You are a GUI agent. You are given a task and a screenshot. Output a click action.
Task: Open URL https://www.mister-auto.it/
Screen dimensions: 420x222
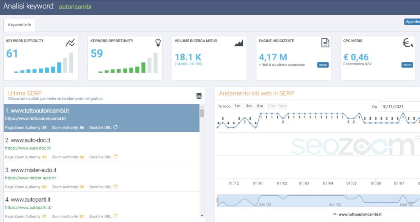(31, 178)
